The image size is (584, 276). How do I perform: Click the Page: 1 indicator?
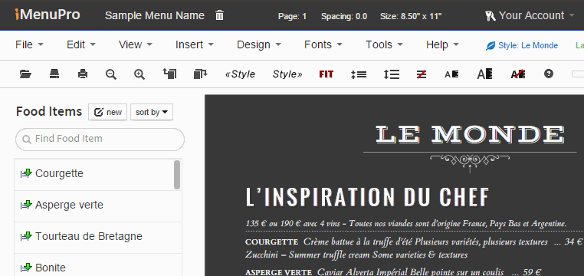click(x=292, y=16)
